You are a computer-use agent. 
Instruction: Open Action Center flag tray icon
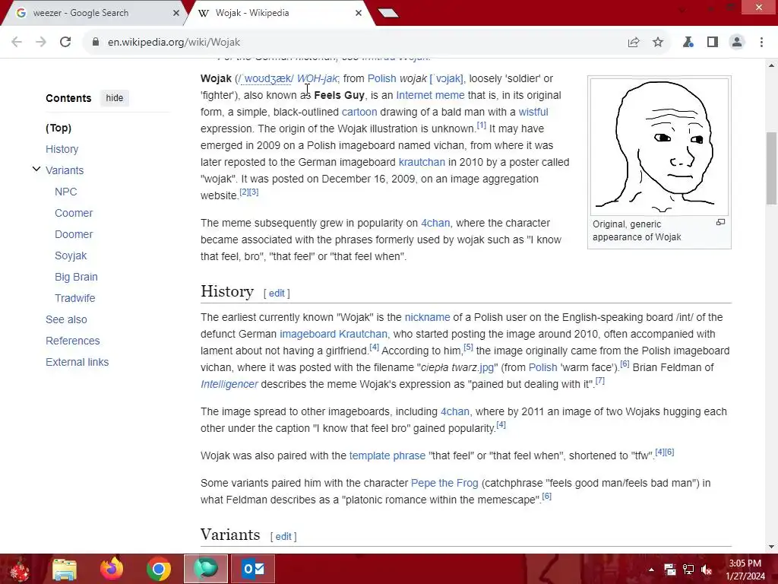coord(670,570)
